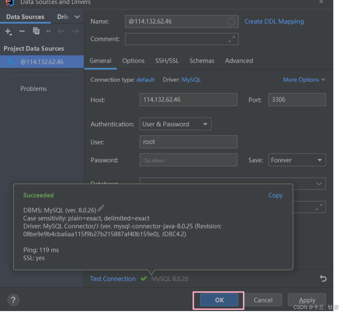
Task: Show more toolbar actions chevrons
Action: (x=48, y=31)
